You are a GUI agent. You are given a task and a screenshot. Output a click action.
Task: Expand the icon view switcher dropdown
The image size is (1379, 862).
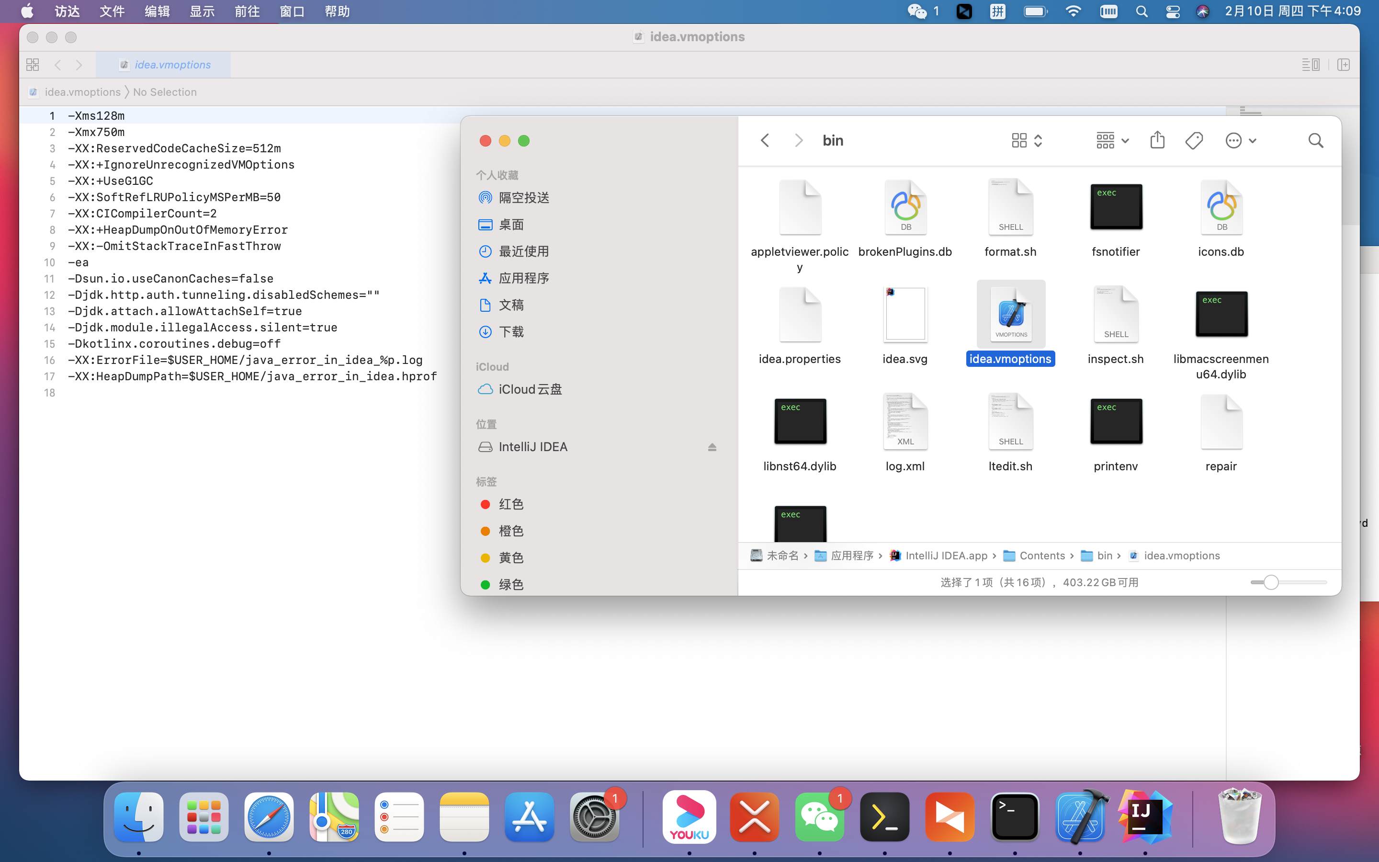1027,140
